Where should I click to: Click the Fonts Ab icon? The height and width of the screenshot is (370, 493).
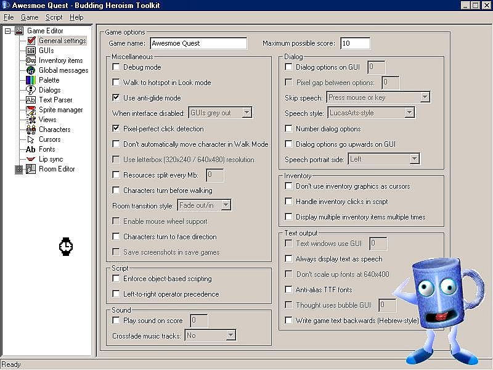click(31, 149)
